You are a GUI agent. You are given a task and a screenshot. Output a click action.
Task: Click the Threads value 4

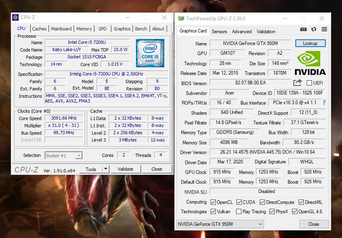pyautogui.click(x=161, y=155)
